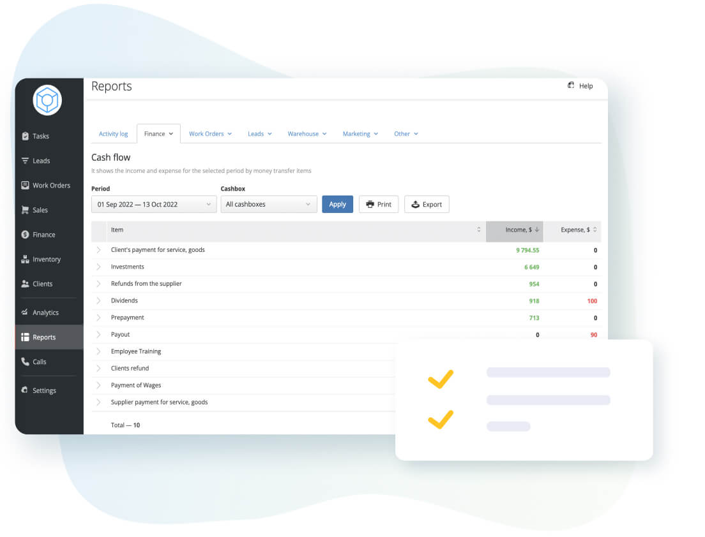Switch to the Activity log tab

[x=113, y=134]
